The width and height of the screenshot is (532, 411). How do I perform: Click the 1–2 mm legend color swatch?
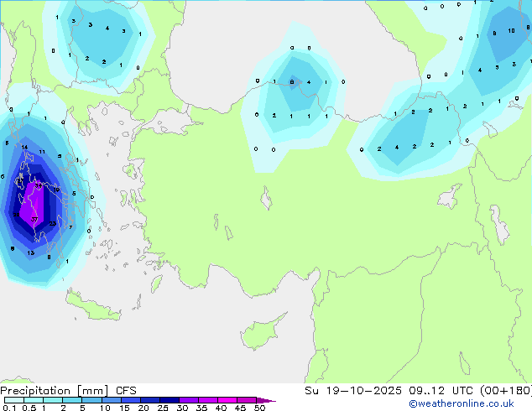pyautogui.click(x=53, y=400)
